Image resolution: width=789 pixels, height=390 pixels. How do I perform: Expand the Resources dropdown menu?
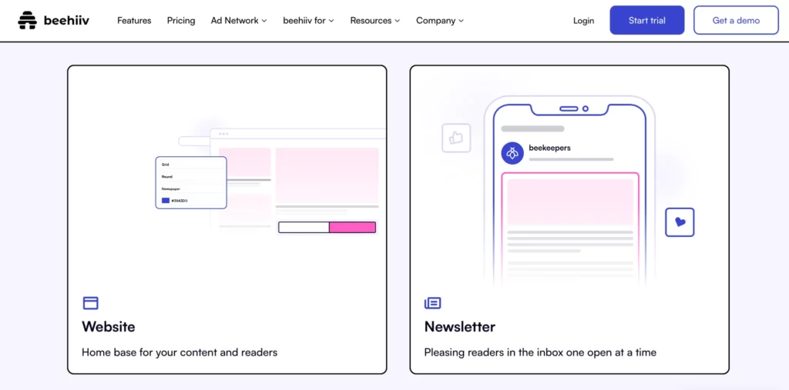pyautogui.click(x=375, y=21)
